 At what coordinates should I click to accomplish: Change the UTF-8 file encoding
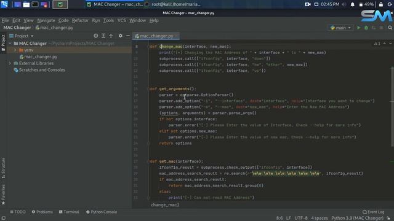click(301, 219)
